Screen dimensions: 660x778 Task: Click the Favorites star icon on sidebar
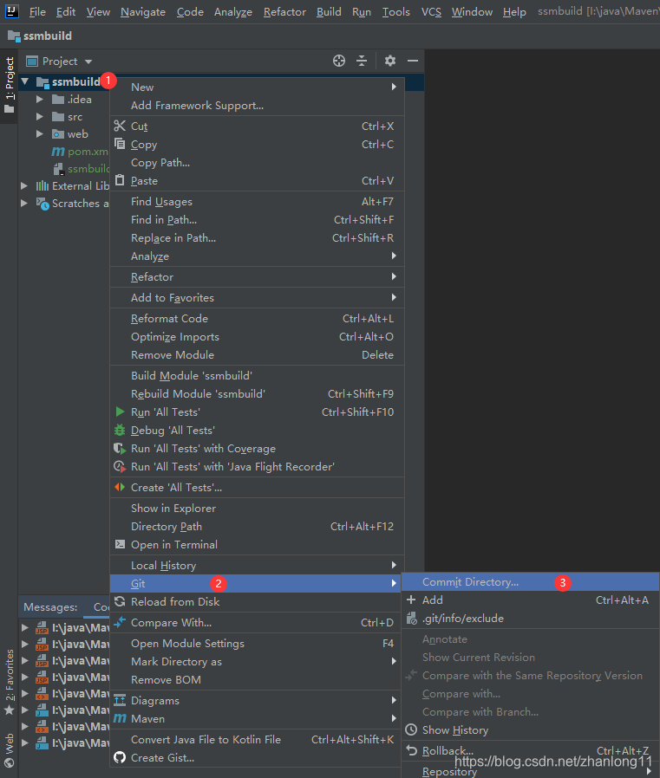point(9,710)
